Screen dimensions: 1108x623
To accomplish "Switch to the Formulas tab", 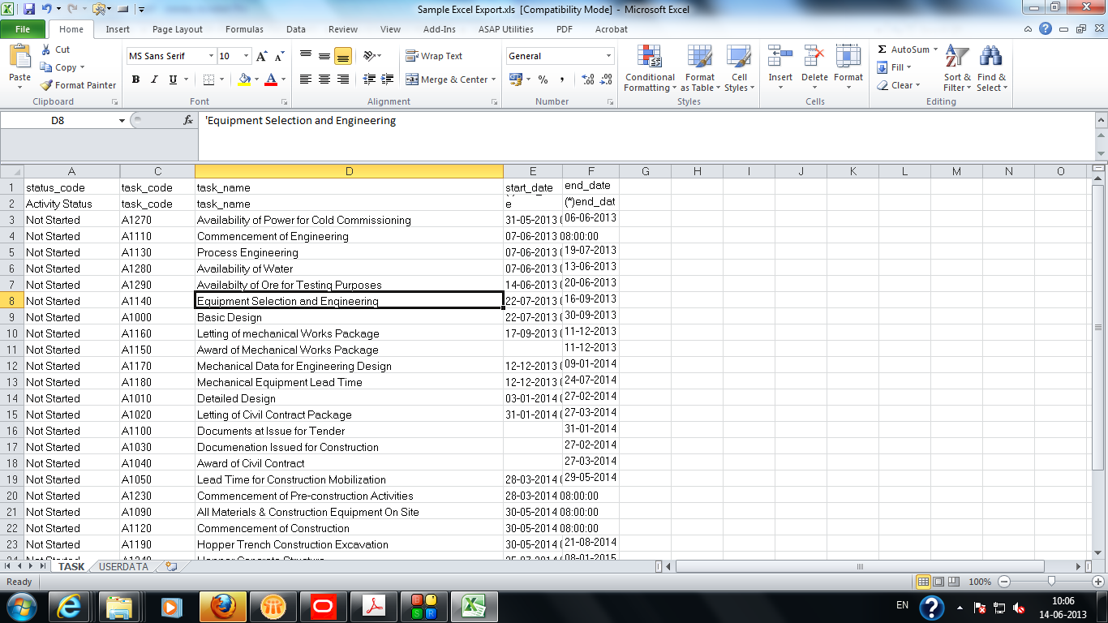I will tap(244, 29).
